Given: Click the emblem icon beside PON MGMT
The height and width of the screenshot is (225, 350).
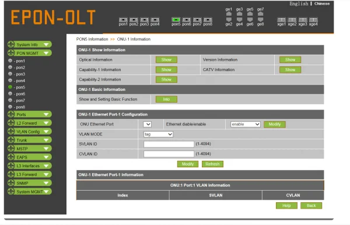Looking at the screenshot, I should [x=11, y=53].
